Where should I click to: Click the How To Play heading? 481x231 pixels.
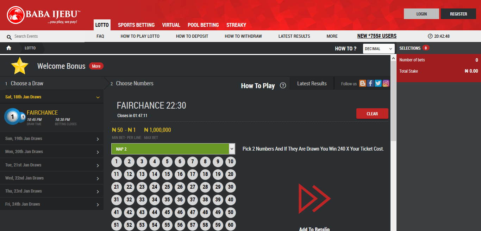258,86
